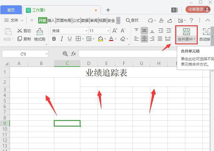Click the Name Box showing C9
This screenshot has width=214, height=151.
click(x=25, y=54)
